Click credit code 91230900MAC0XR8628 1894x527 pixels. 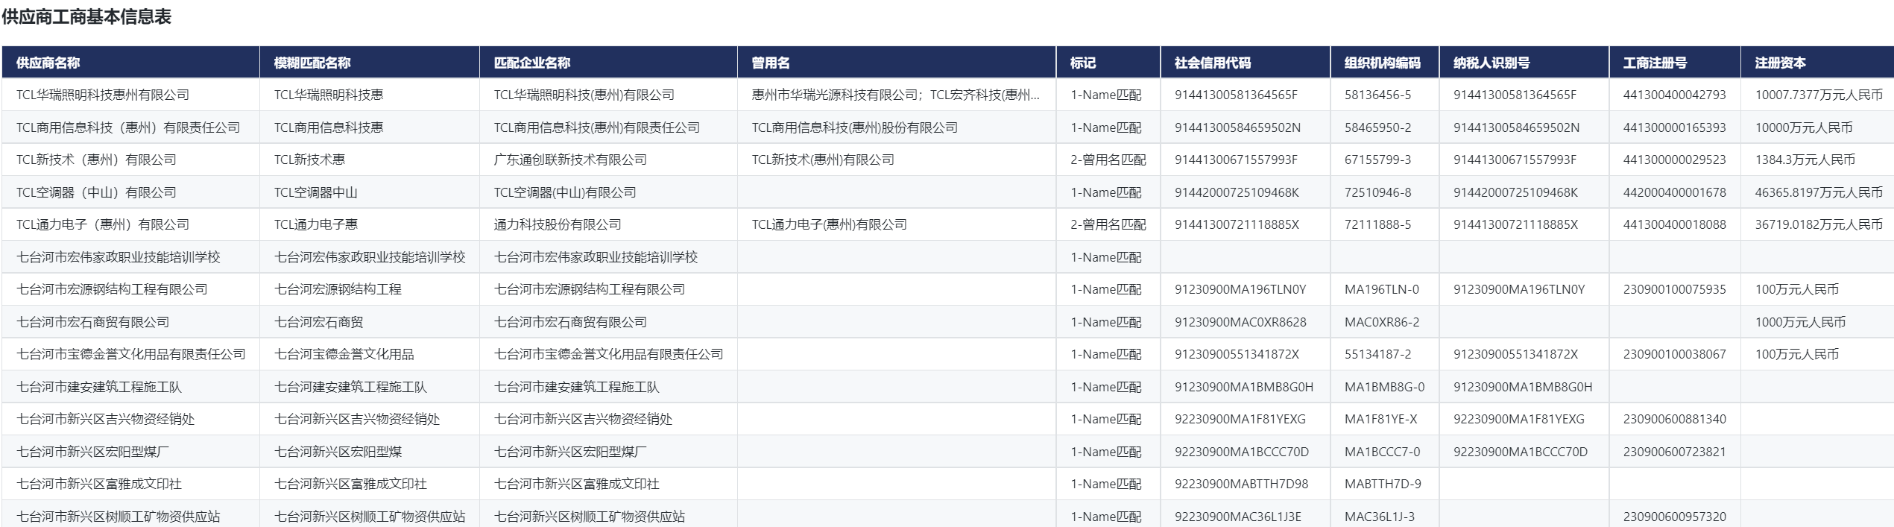pos(1240,322)
